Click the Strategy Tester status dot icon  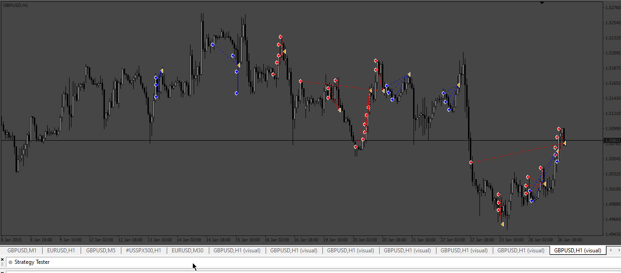pos(11,262)
